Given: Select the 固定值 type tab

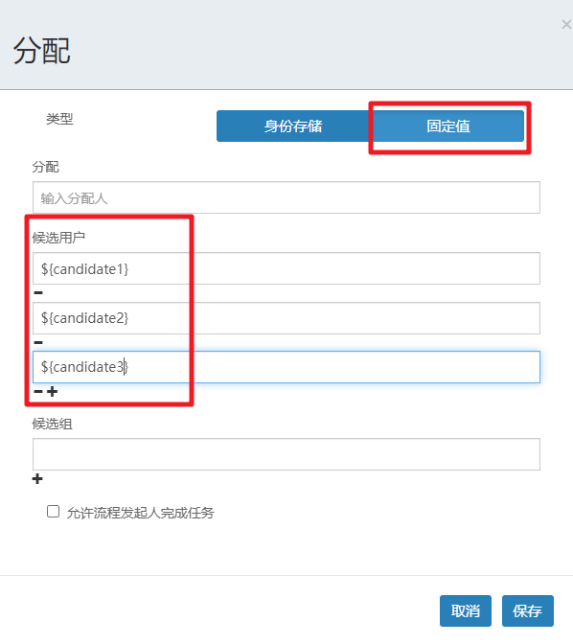Looking at the screenshot, I should (x=447, y=126).
